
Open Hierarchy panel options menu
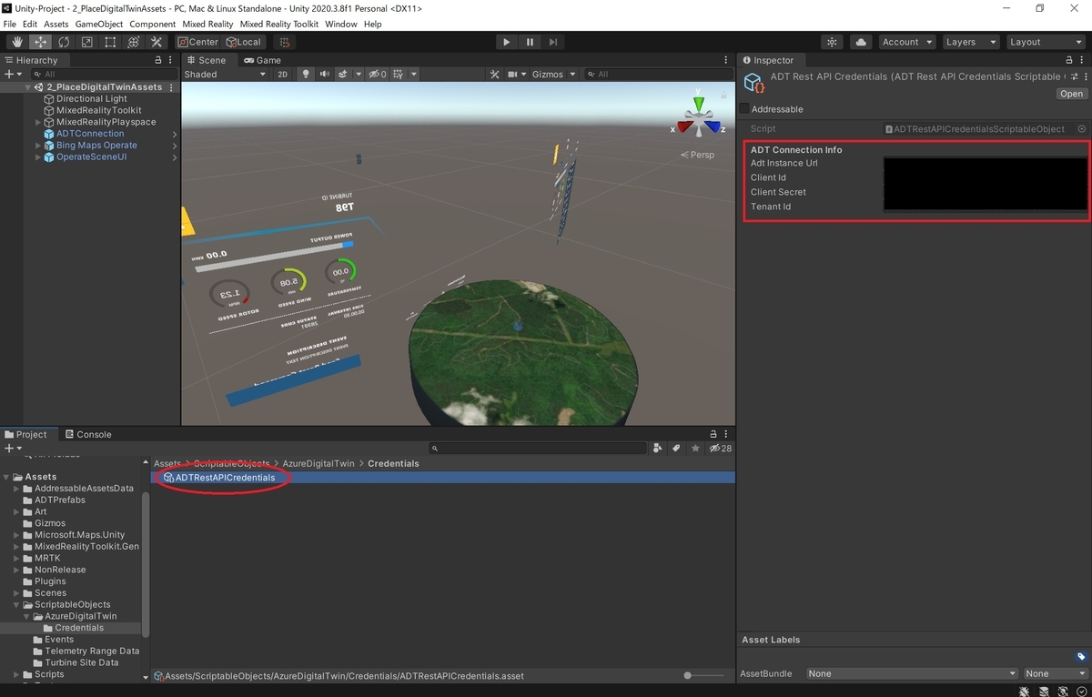[x=171, y=60]
